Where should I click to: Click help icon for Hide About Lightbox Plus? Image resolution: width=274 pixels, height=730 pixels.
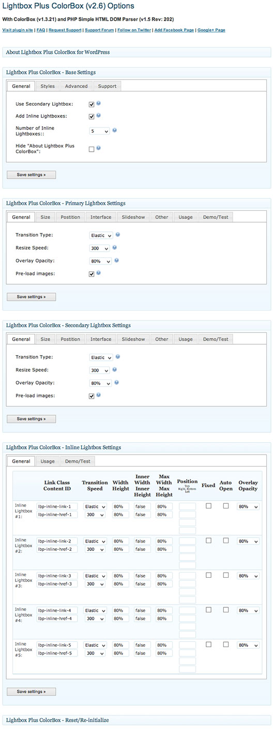[98, 148]
